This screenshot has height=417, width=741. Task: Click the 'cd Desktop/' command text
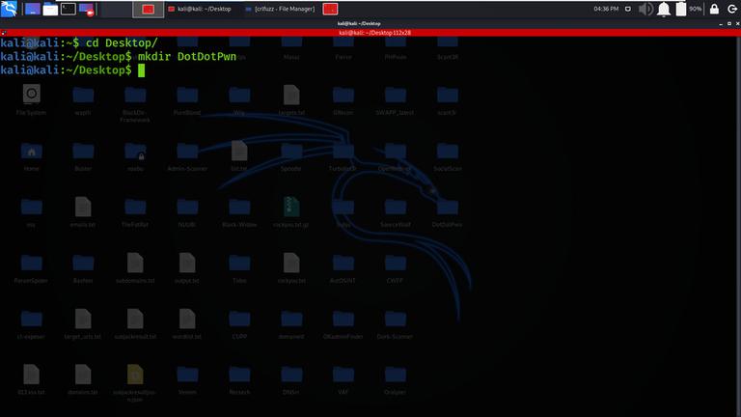pos(122,43)
